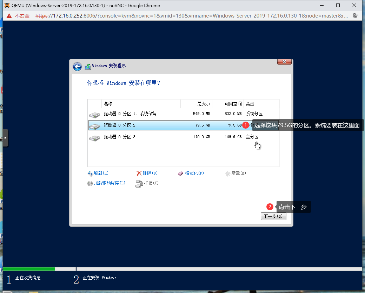
Task: Click the 你想将 Windows 安装在哪里? heading
Action: click(124, 83)
